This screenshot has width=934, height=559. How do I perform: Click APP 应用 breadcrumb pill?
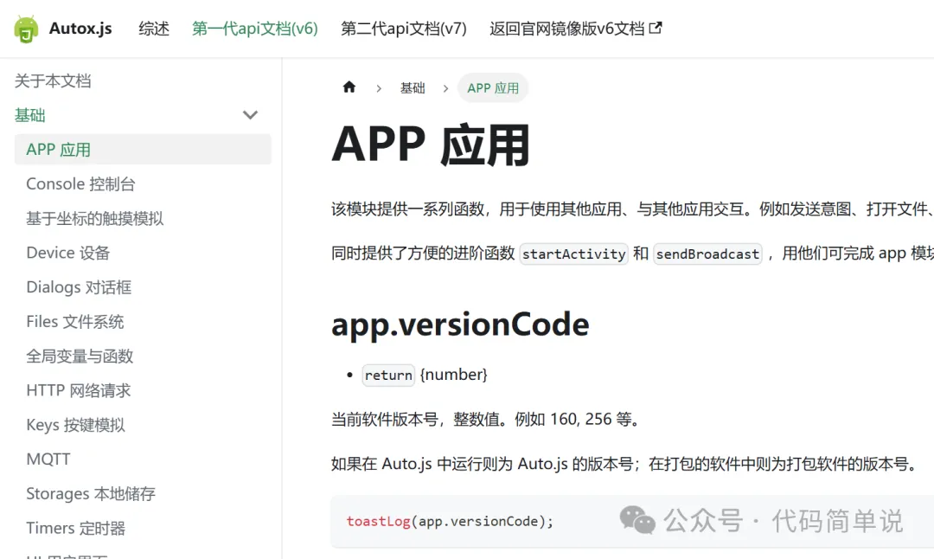(493, 88)
